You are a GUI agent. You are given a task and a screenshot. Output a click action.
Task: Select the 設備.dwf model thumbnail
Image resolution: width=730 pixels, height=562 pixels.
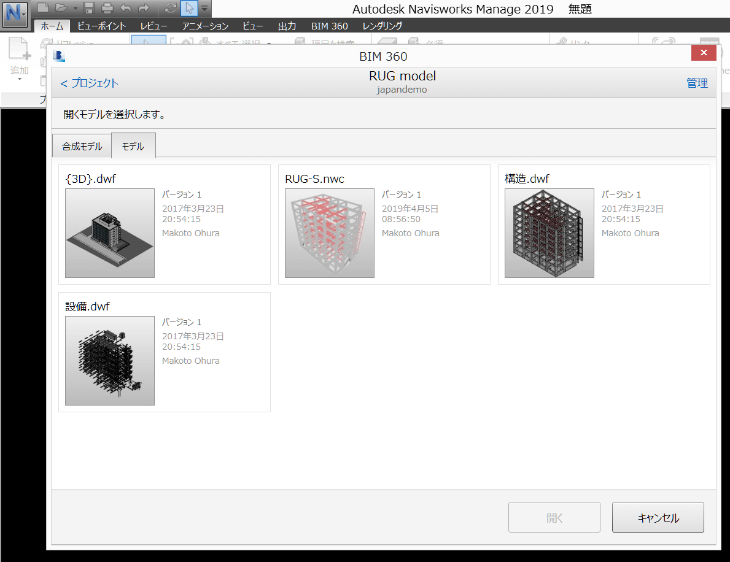(110, 361)
